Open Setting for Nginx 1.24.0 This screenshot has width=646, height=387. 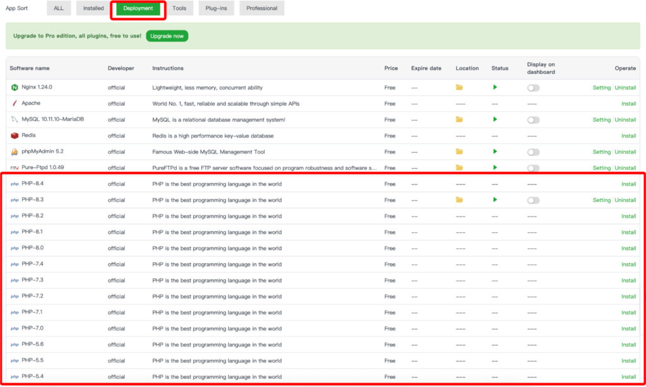click(x=601, y=88)
